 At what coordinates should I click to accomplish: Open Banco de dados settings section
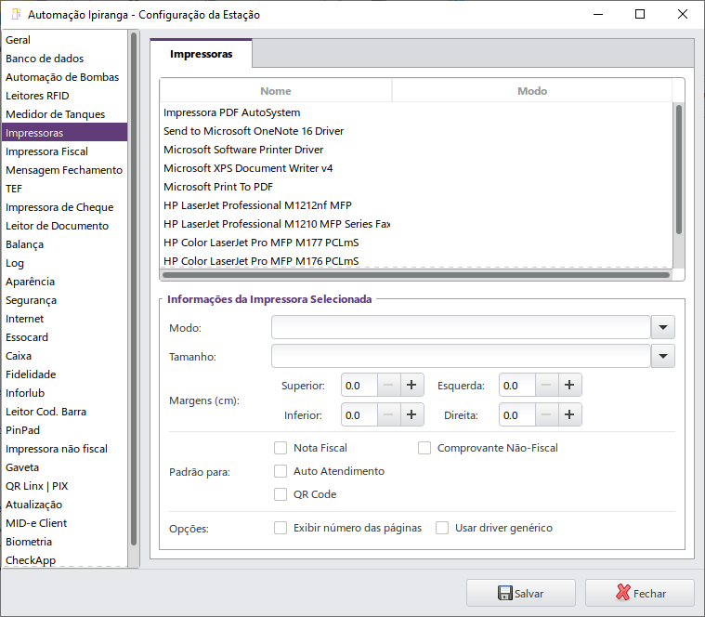click(45, 59)
